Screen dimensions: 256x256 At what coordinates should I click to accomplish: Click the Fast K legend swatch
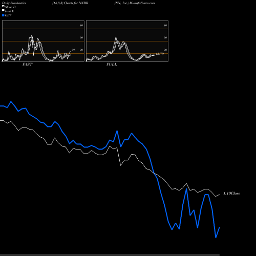(3, 11)
